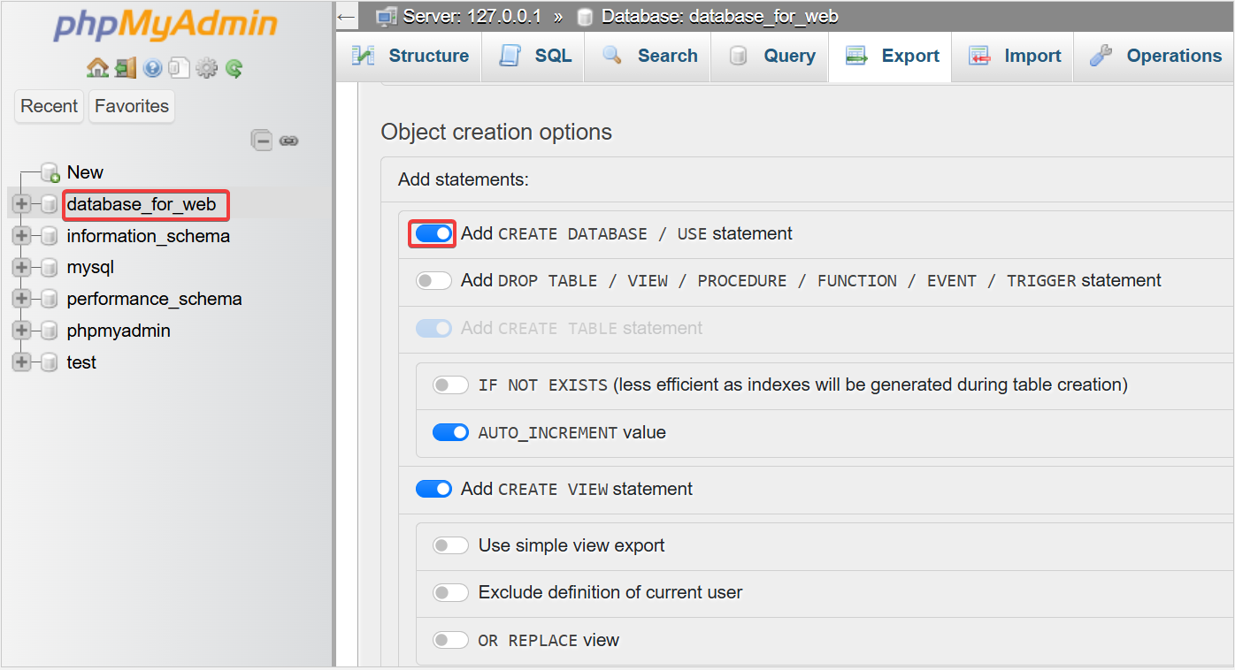Toggle Add CREATE DATABASE / USE statement
The width and height of the screenshot is (1235, 670).
[x=433, y=233]
